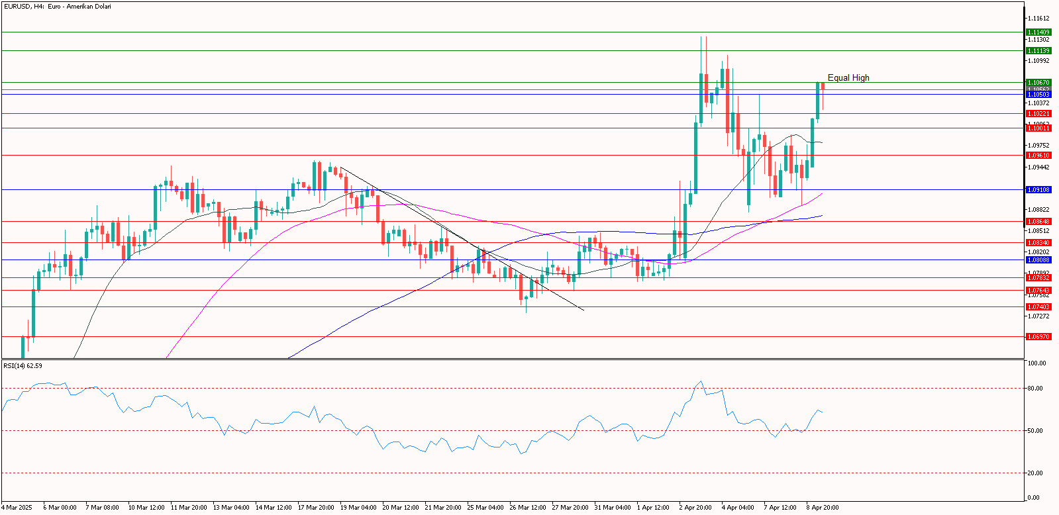Click the 11 Mar 20:00 time label
The image size is (1059, 515).
(189, 508)
